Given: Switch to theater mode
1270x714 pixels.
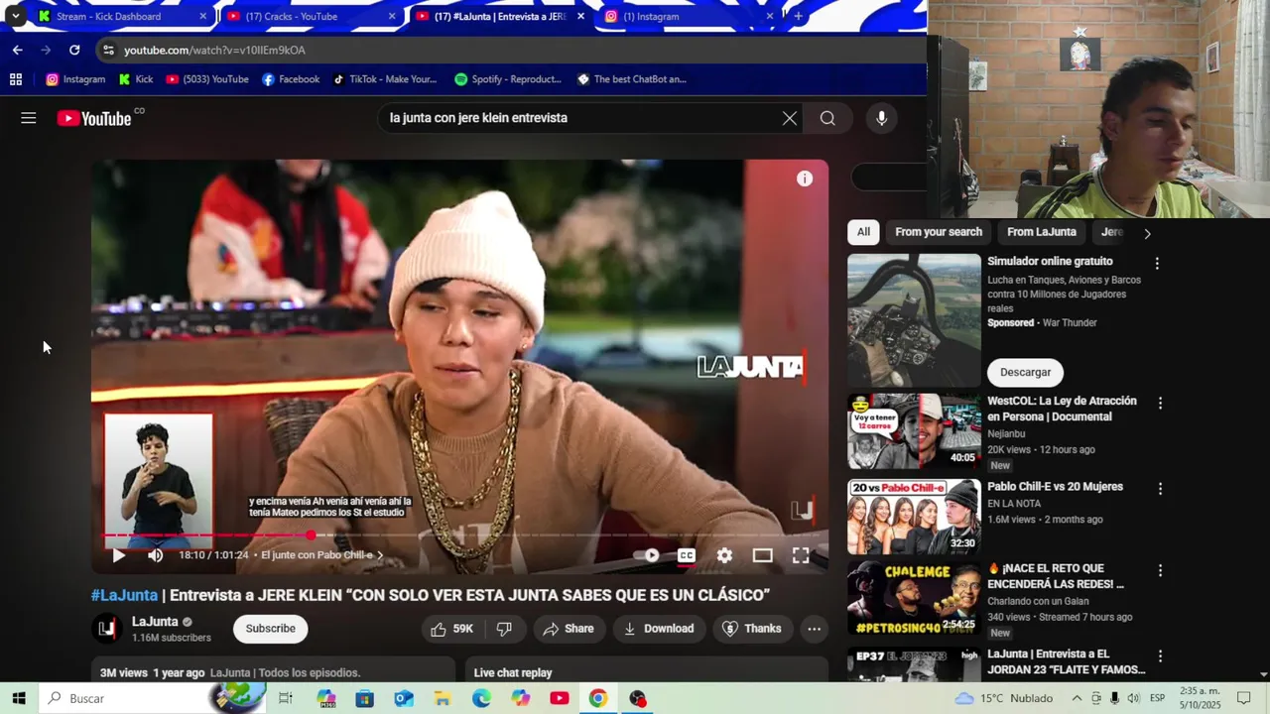Looking at the screenshot, I should coord(762,555).
